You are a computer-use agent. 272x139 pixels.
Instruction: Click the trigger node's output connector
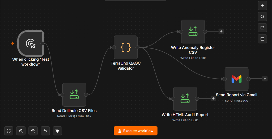tap(42, 43)
